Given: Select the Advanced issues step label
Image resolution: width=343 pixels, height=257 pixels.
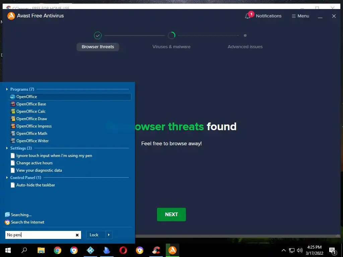Looking at the screenshot, I should point(245,47).
